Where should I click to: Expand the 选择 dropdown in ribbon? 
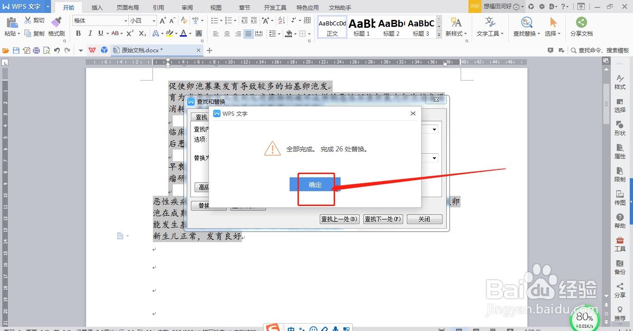(x=559, y=34)
